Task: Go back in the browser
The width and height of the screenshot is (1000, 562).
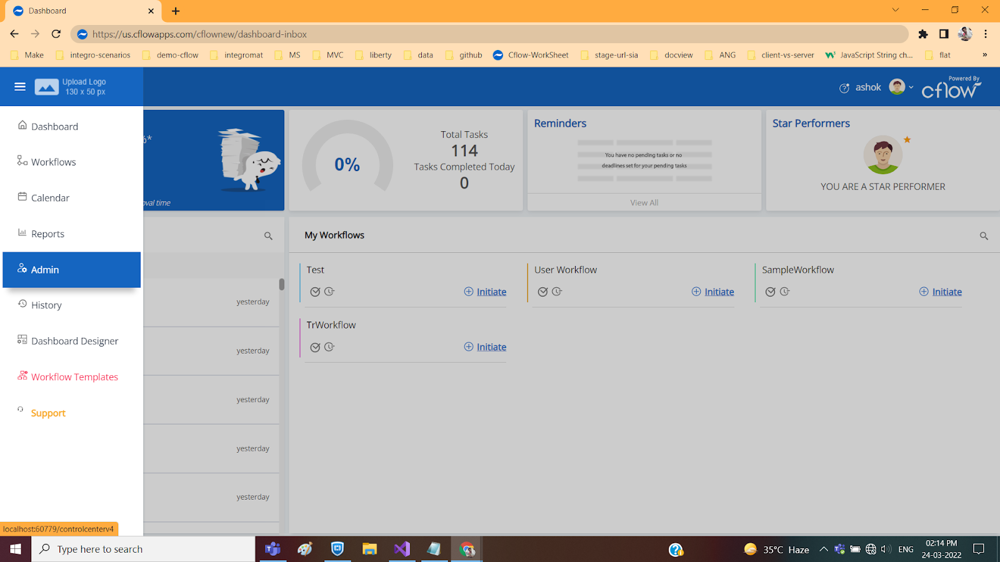Action: click(x=14, y=34)
